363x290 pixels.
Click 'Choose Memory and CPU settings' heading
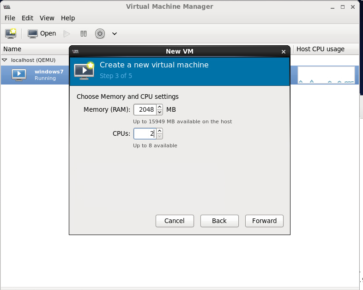click(x=127, y=97)
